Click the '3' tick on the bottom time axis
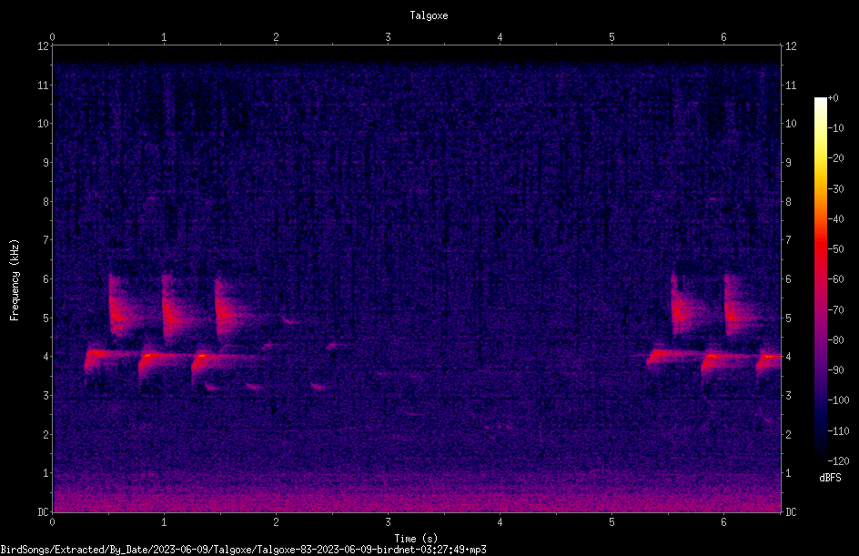 388,522
